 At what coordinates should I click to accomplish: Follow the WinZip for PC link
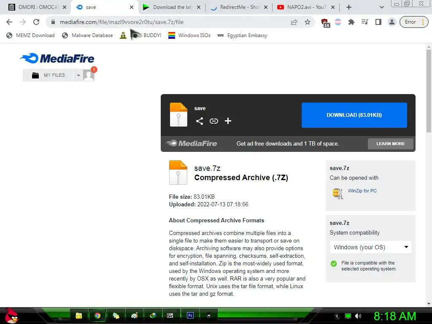(x=362, y=191)
